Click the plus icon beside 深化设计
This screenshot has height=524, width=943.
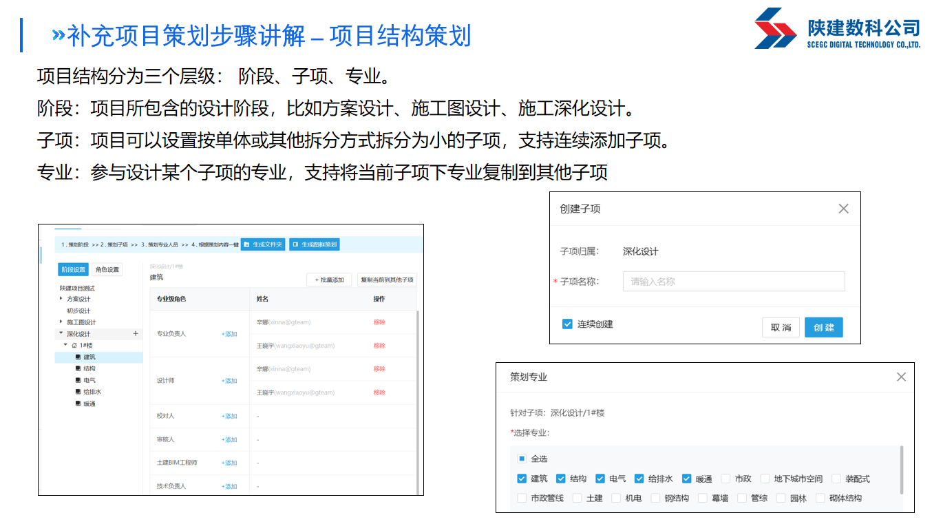pyautogui.click(x=136, y=334)
